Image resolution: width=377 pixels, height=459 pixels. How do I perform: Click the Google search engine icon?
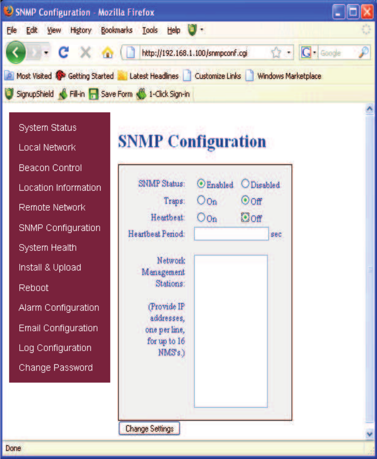point(306,53)
